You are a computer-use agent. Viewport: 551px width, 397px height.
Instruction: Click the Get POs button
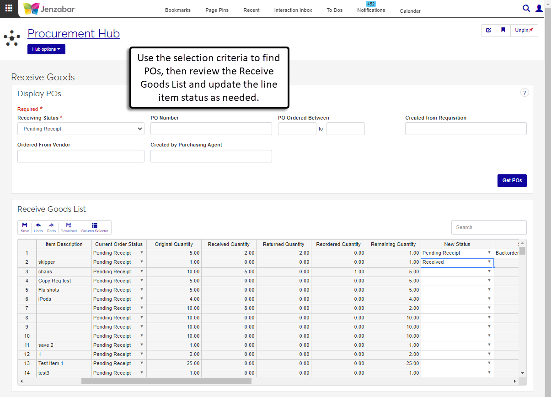512,180
